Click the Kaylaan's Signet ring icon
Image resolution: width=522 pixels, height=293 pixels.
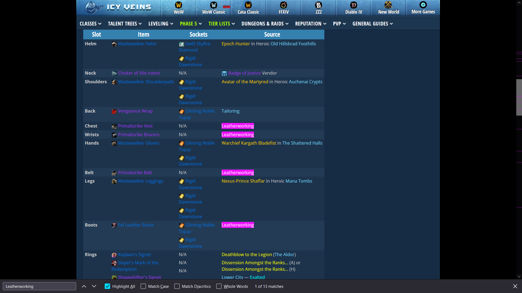(114, 255)
